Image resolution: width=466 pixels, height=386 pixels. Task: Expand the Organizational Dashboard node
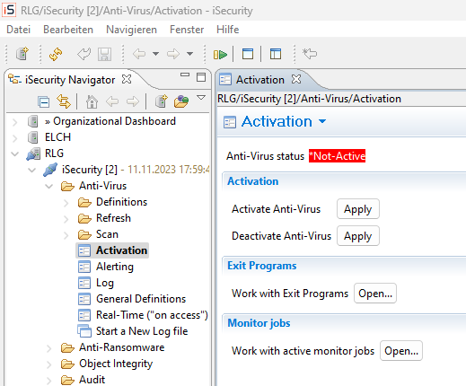[x=14, y=122]
